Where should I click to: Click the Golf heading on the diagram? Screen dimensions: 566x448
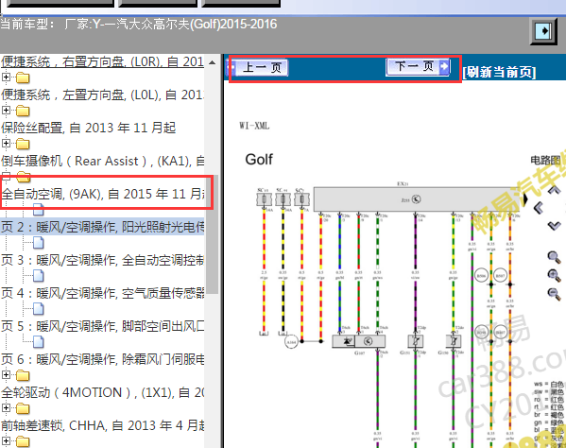click(259, 160)
